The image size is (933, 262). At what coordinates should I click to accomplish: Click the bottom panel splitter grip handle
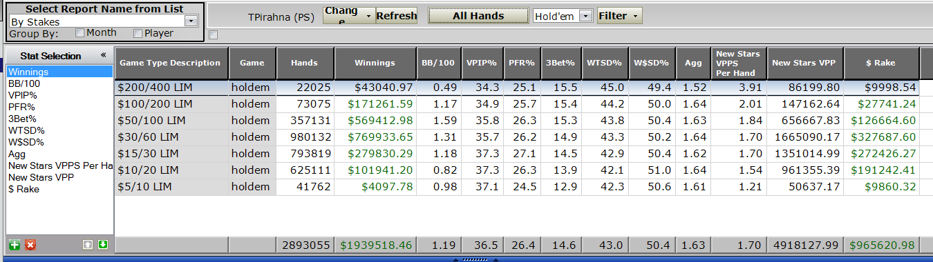(475, 260)
